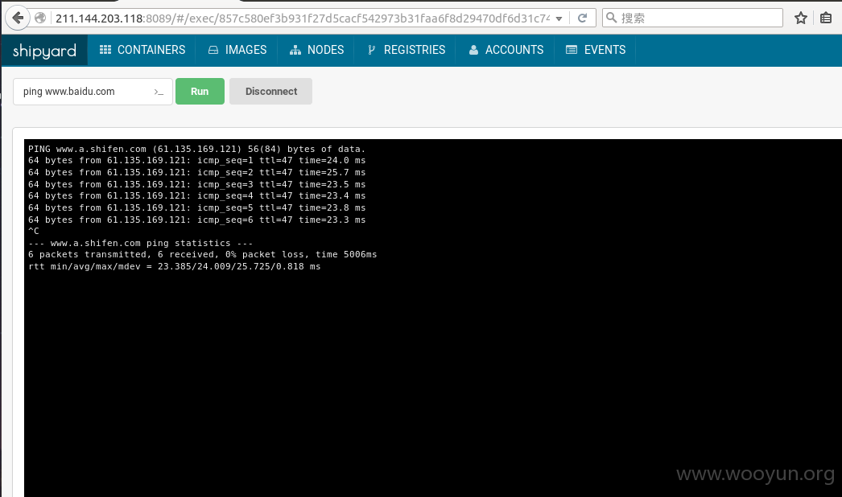The image size is (842, 497).
Task: Click the icmp_seq=5 output line
Action: point(196,207)
